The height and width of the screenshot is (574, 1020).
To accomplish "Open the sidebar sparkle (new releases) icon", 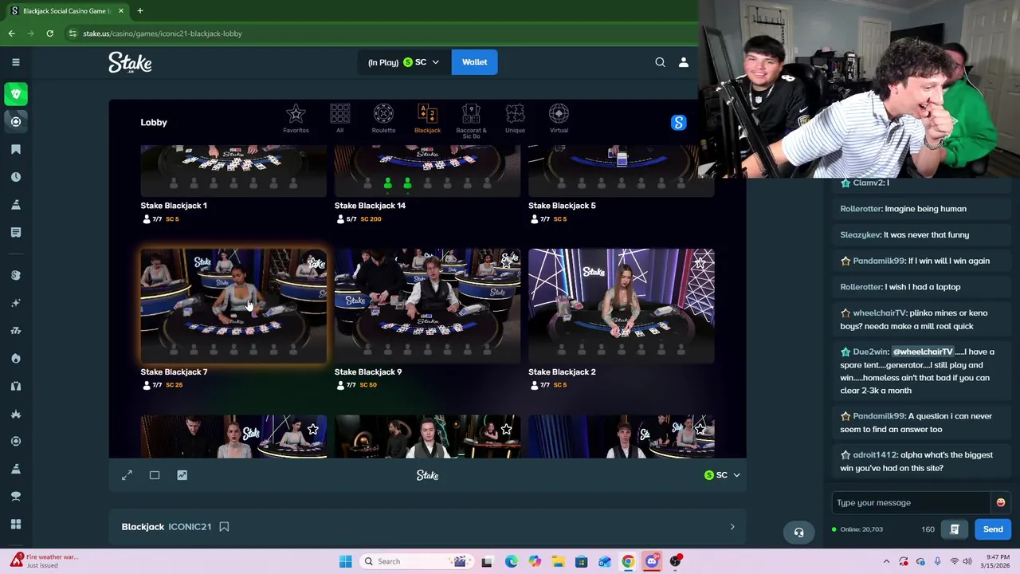I will [15, 303].
